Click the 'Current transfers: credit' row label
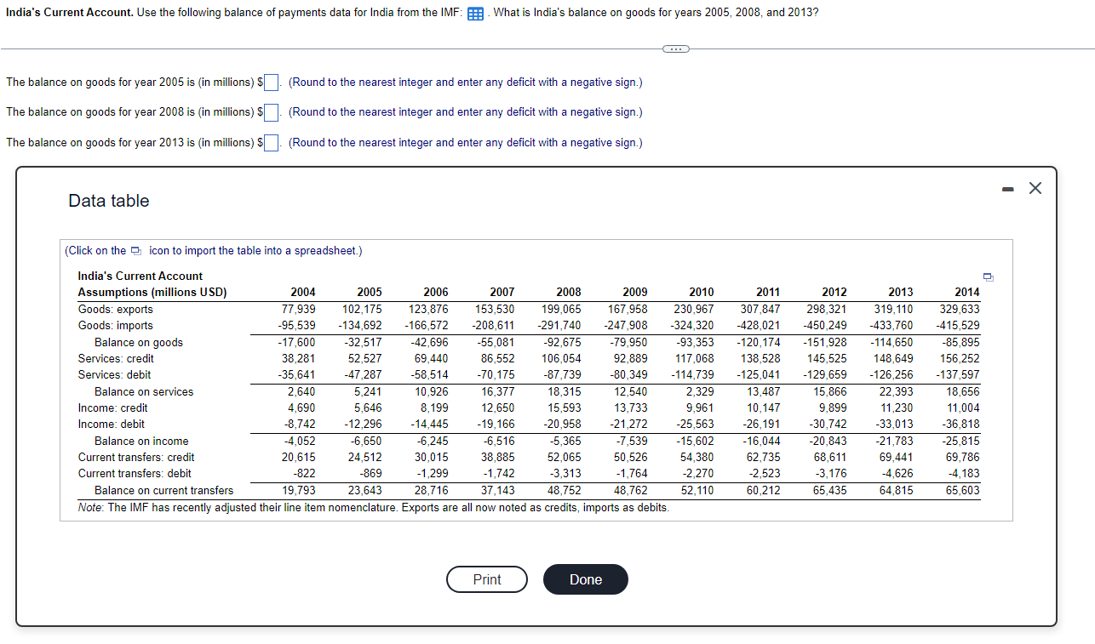Image resolution: width=1095 pixels, height=644 pixels. point(136,458)
